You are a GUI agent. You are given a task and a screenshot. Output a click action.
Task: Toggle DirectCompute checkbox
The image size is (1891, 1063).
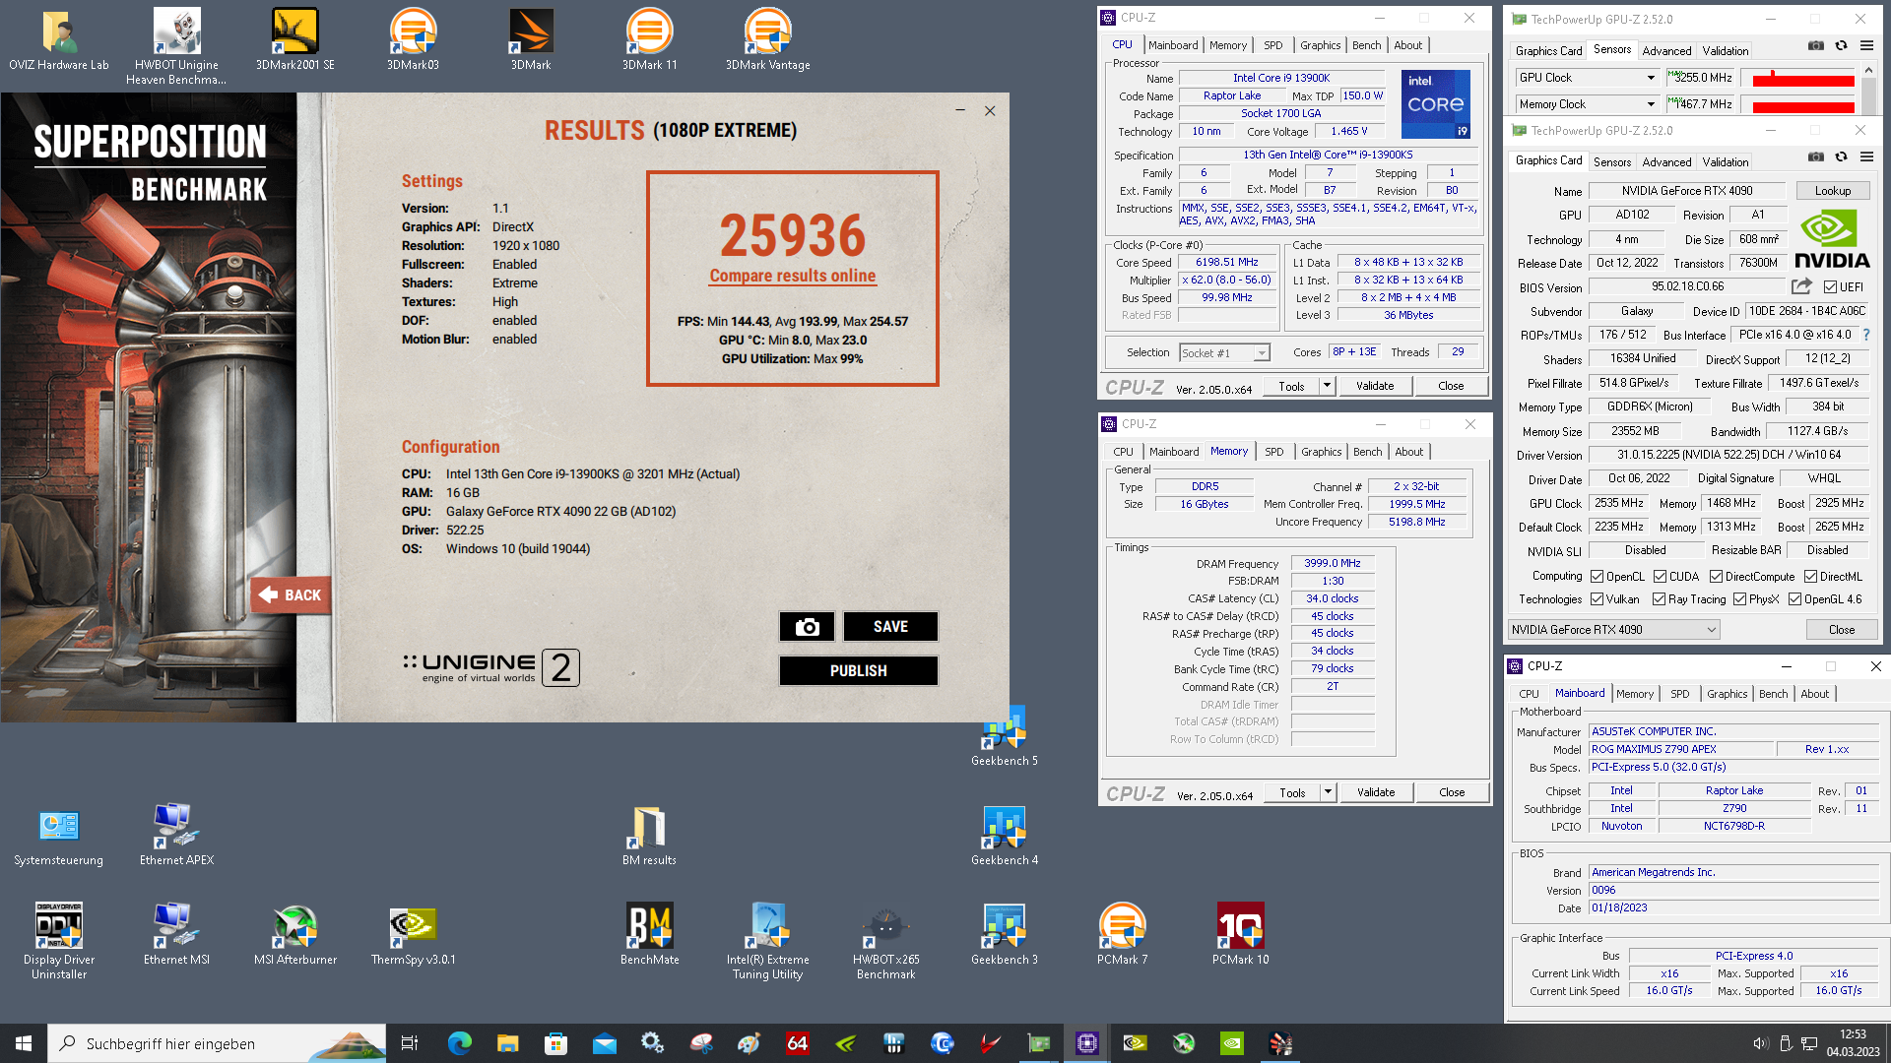[1716, 577]
